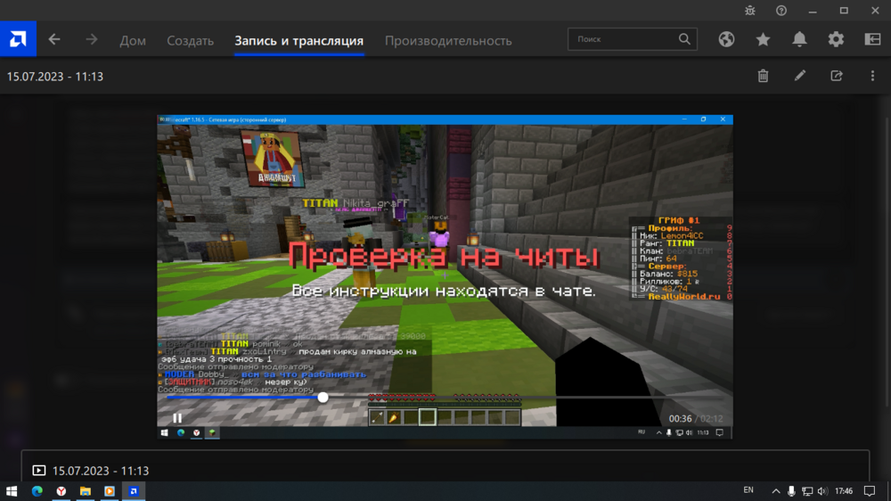Open settings gear icon
Image resolution: width=891 pixels, height=501 pixels.
pyautogui.click(x=836, y=39)
